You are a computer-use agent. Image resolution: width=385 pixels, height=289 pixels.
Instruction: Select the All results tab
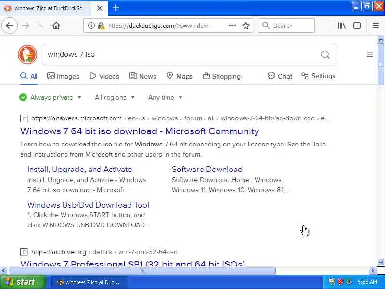click(29, 76)
